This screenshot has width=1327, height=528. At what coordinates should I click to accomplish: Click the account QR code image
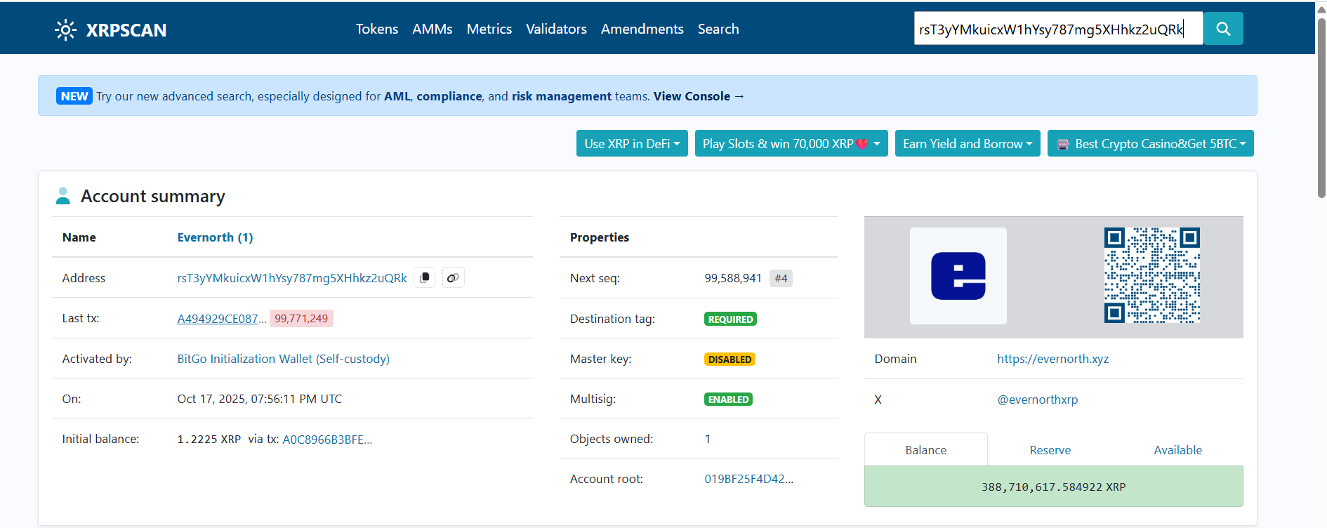point(1151,275)
